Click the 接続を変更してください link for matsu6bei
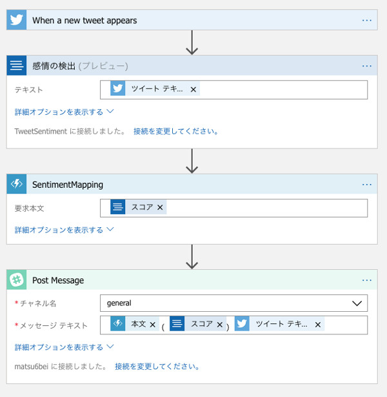 click(157, 367)
